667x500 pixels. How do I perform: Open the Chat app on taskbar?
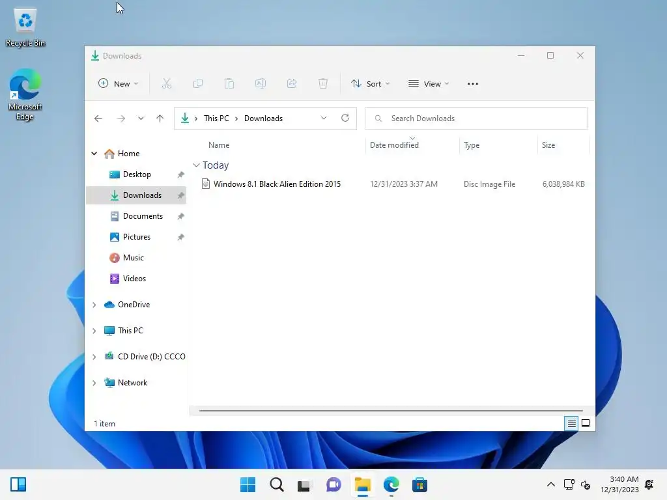[x=333, y=484]
